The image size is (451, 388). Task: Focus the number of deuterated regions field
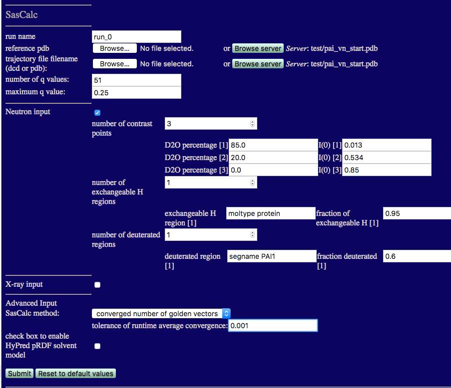[x=211, y=234]
